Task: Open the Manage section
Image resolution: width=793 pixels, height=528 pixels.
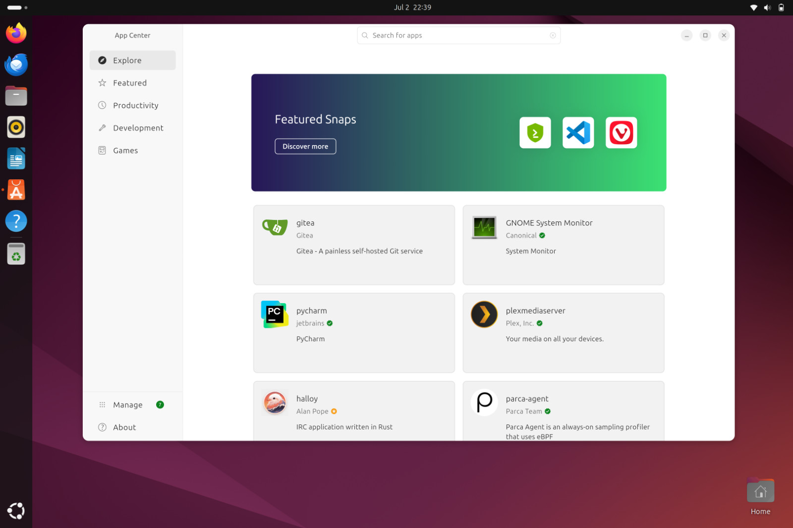Action: pyautogui.click(x=132, y=405)
